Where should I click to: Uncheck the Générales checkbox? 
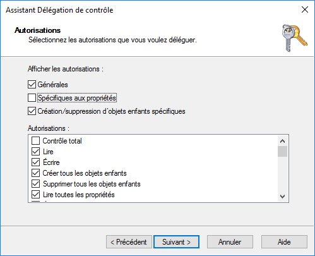[x=32, y=85]
